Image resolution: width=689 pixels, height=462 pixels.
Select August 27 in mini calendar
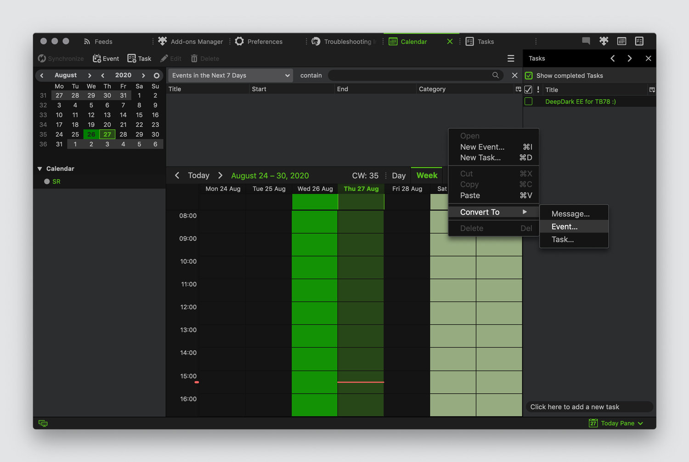pos(107,135)
